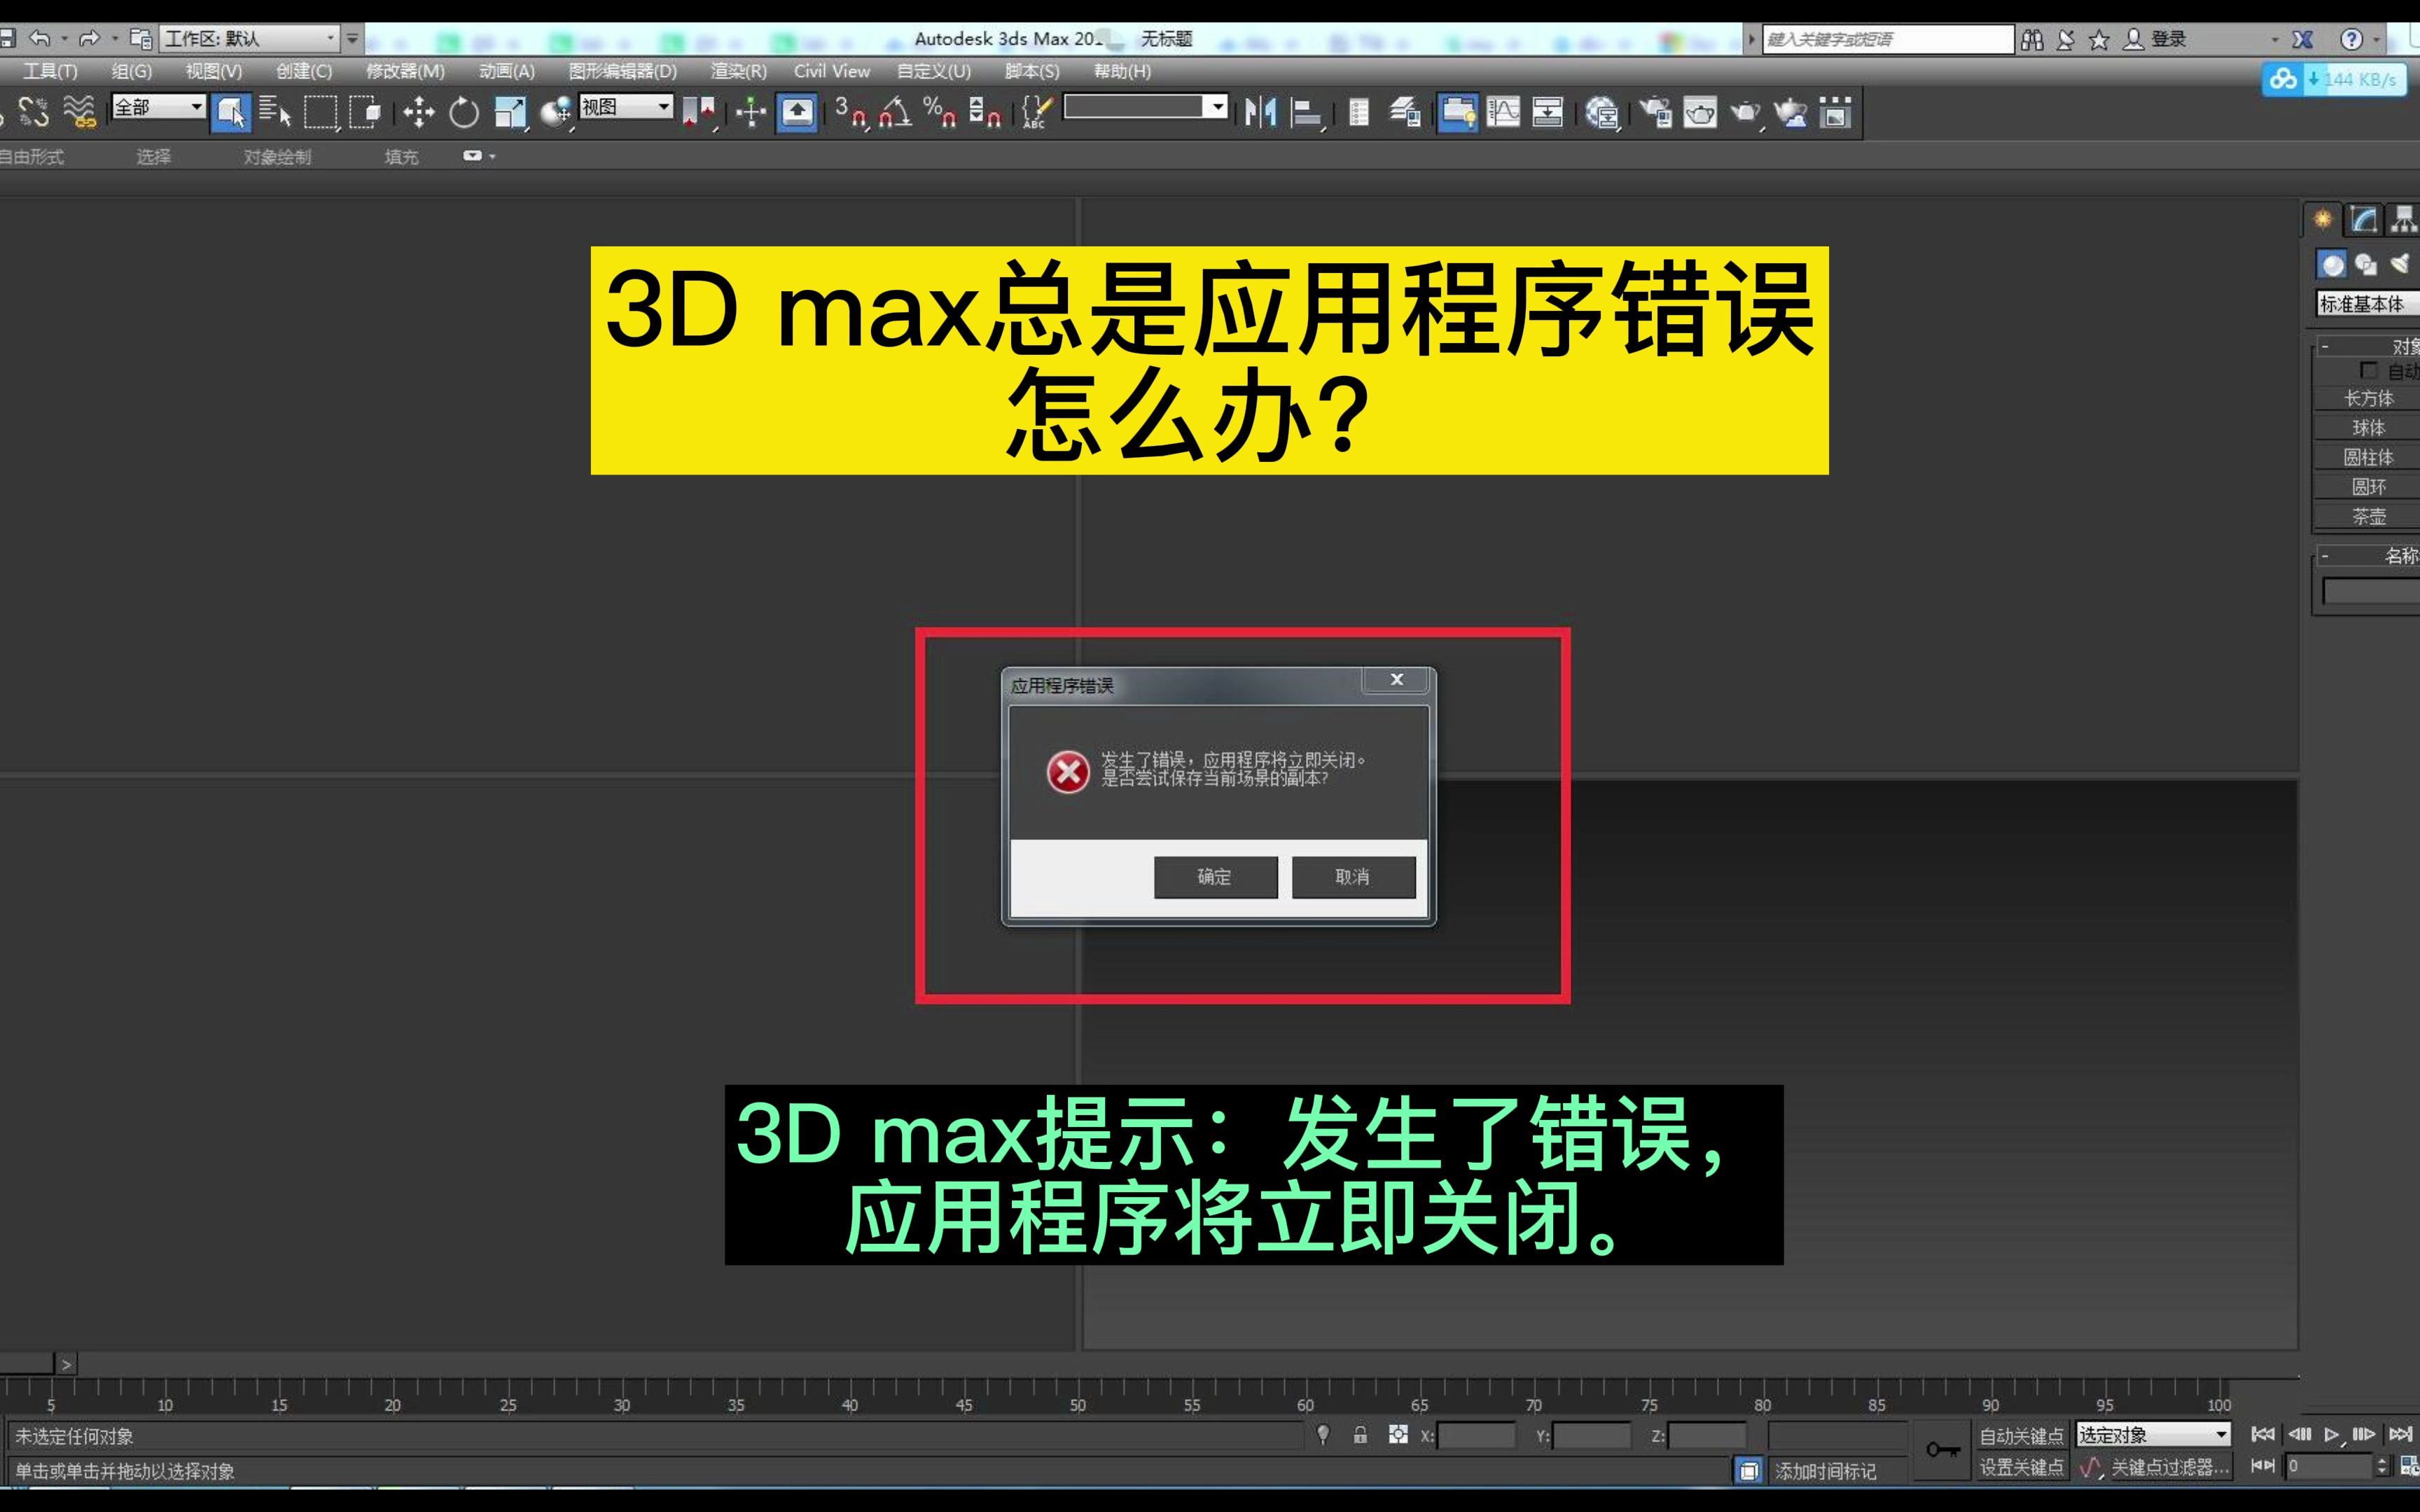This screenshot has width=2420, height=1512.
Task: Open 关键点过滤器 key filters
Action: pos(2169,1467)
